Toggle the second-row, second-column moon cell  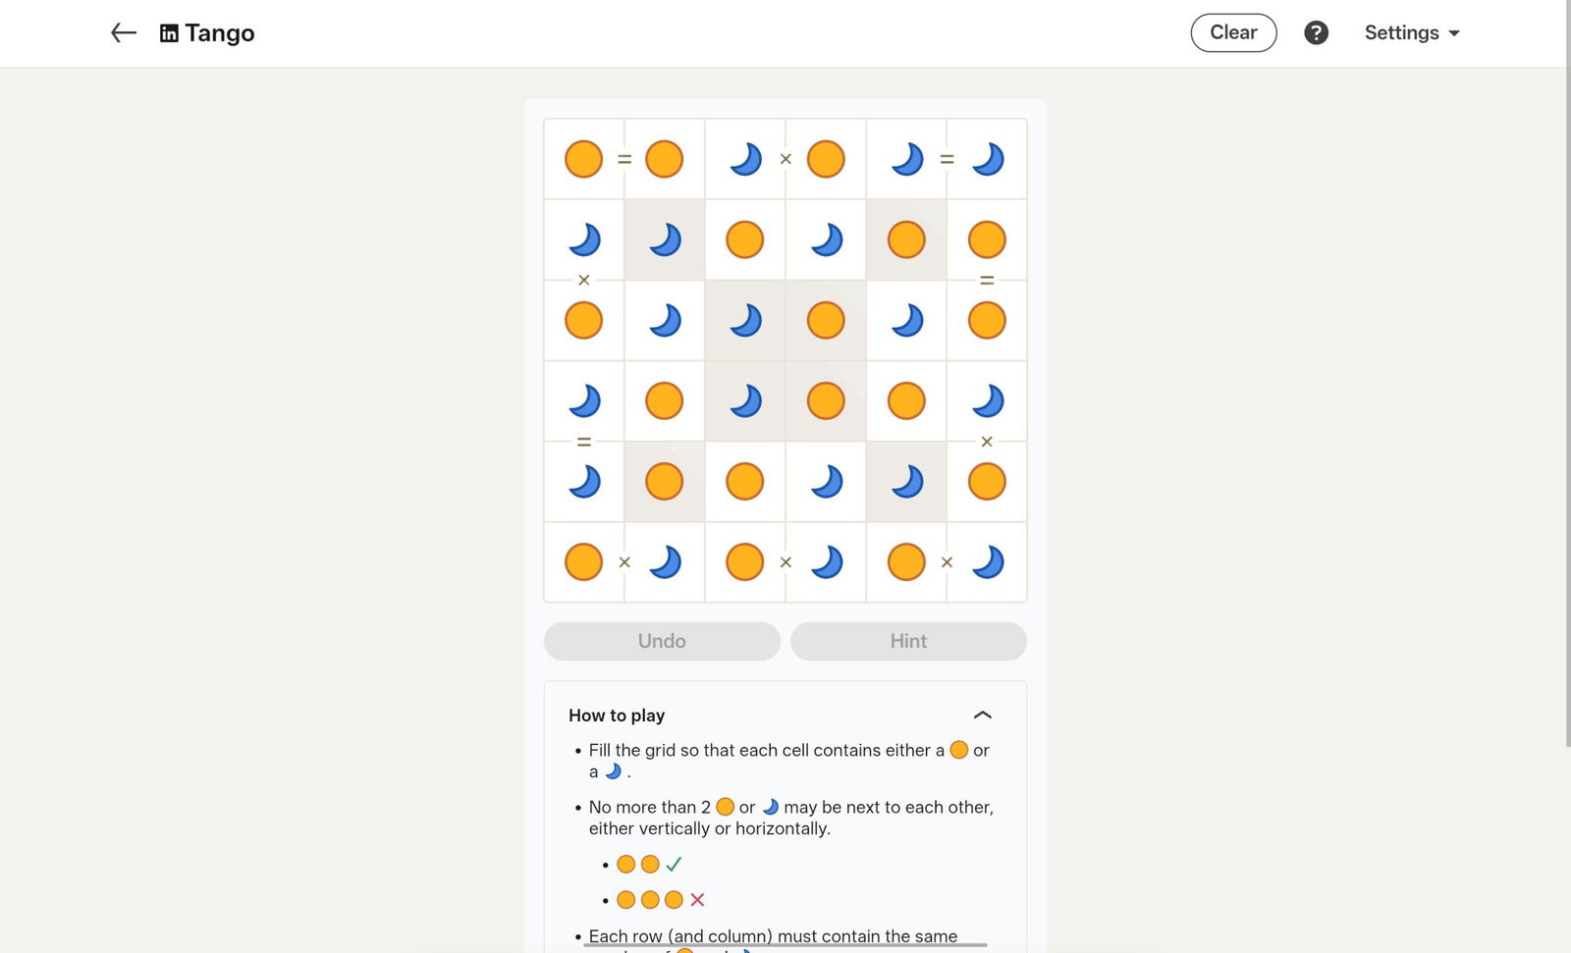[x=665, y=239]
